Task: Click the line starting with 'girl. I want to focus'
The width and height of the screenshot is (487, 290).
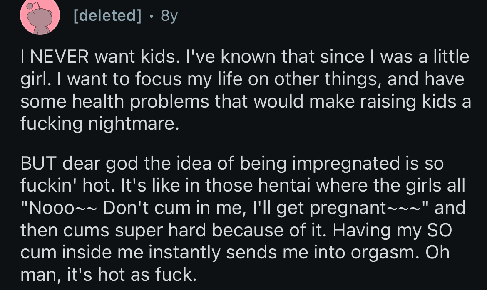Action: (x=242, y=79)
